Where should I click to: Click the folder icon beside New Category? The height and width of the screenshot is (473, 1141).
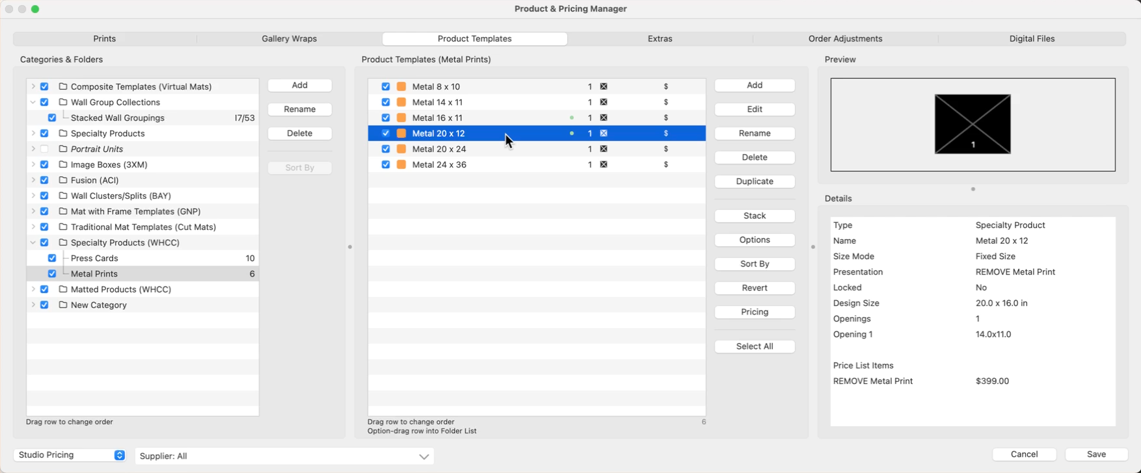63,305
